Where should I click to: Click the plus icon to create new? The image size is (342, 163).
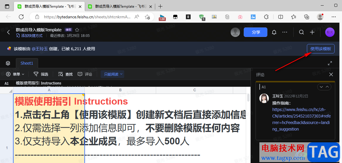[x=312, y=32]
